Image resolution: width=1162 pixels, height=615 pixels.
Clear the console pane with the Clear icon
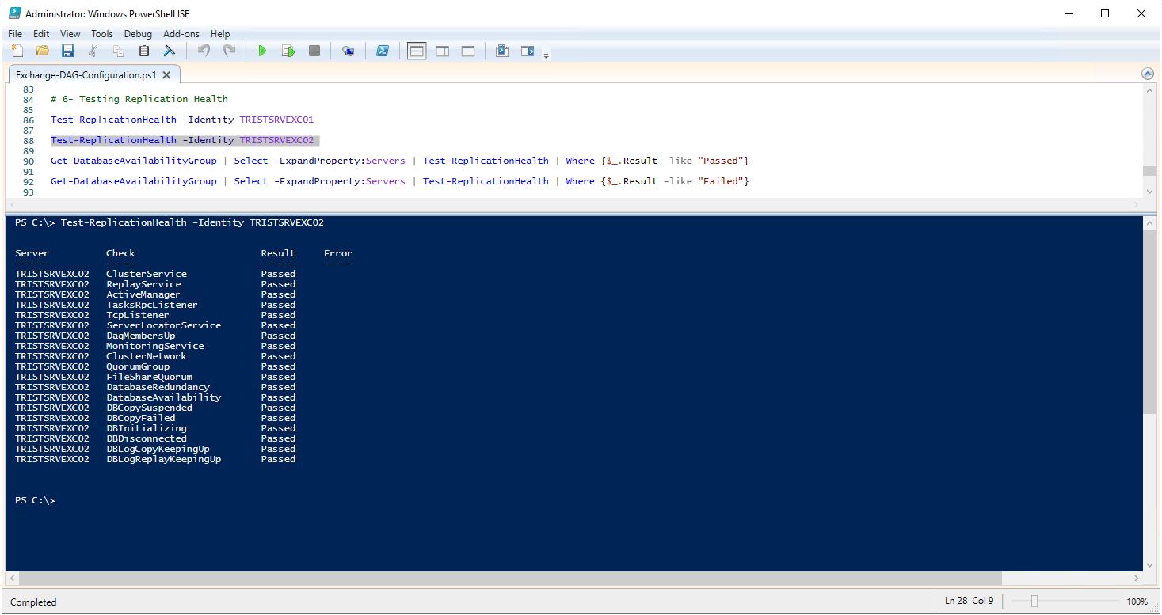170,51
